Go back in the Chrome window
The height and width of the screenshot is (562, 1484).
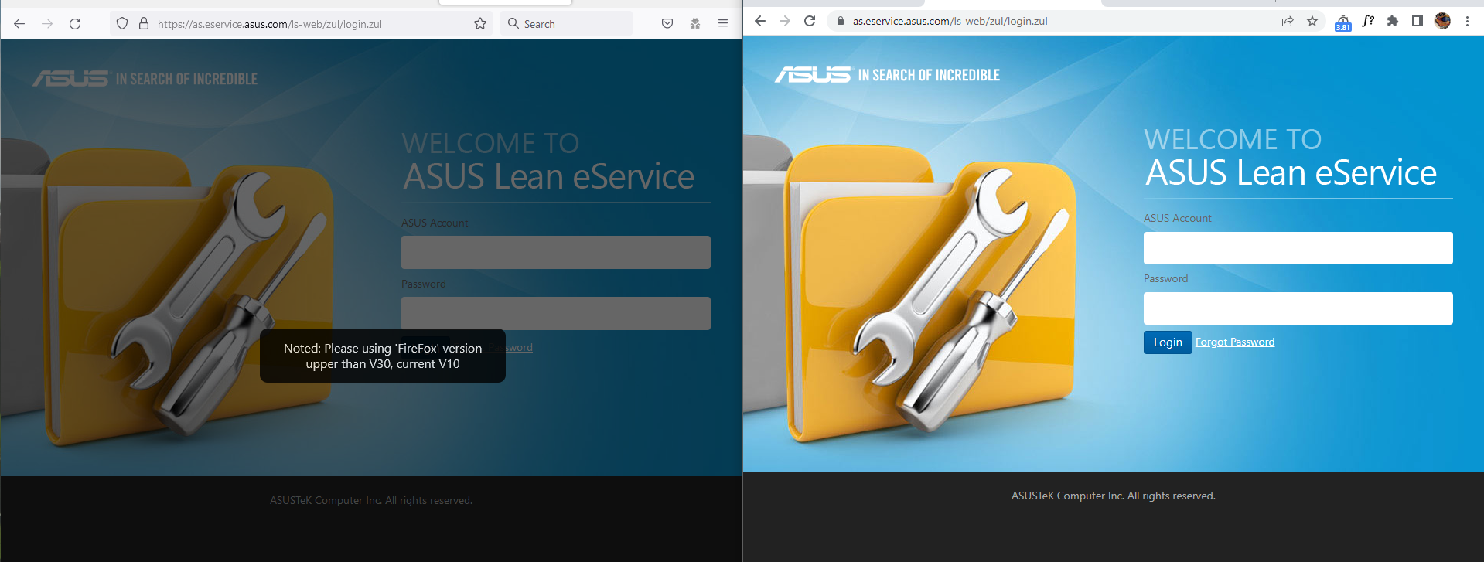pyautogui.click(x=760, y=21)
